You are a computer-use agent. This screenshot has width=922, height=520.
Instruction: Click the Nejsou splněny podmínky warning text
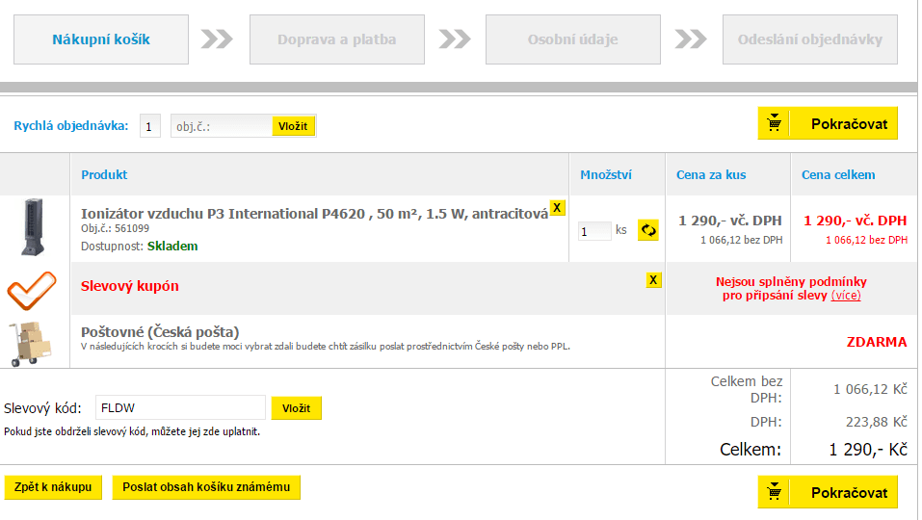791,289
